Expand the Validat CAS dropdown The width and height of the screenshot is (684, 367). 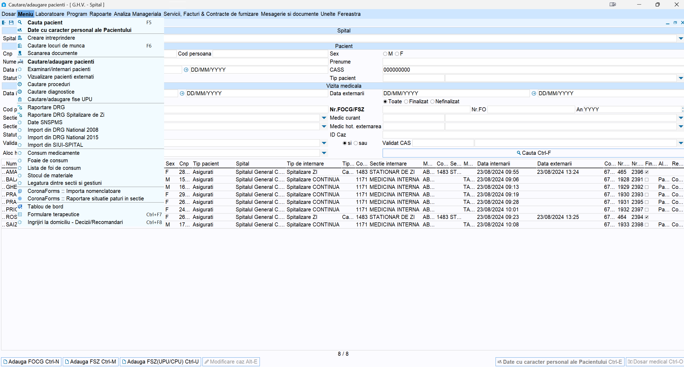681,143
